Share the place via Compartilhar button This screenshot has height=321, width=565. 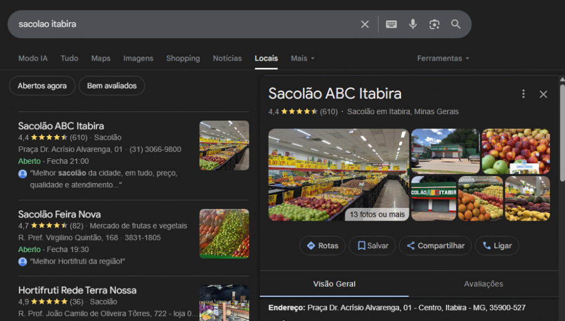[435, 246]
